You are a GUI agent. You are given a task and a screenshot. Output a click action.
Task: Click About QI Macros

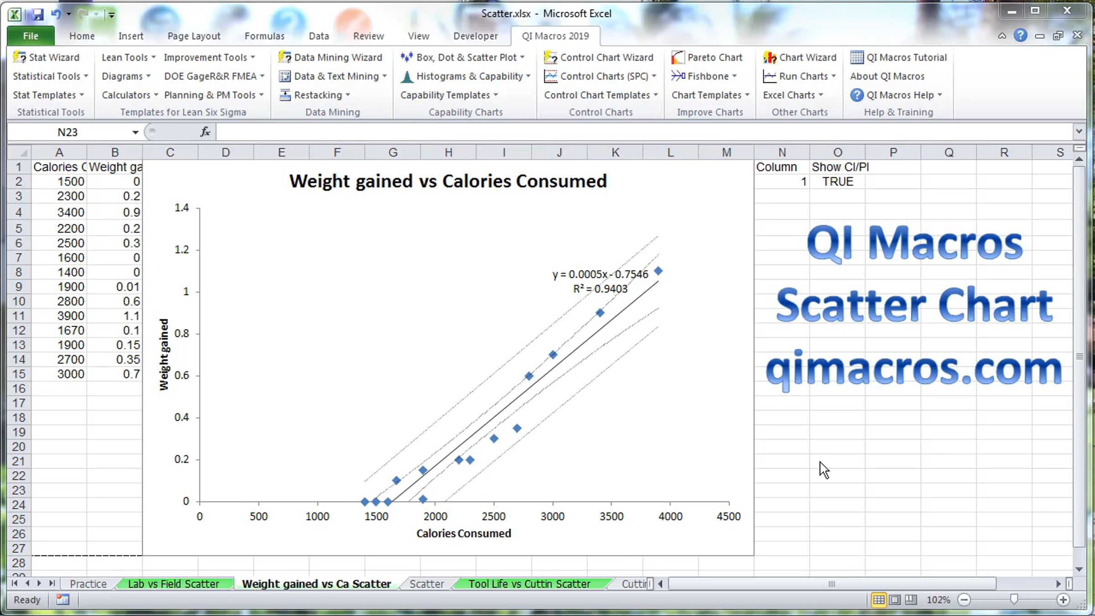click(887, 76)
